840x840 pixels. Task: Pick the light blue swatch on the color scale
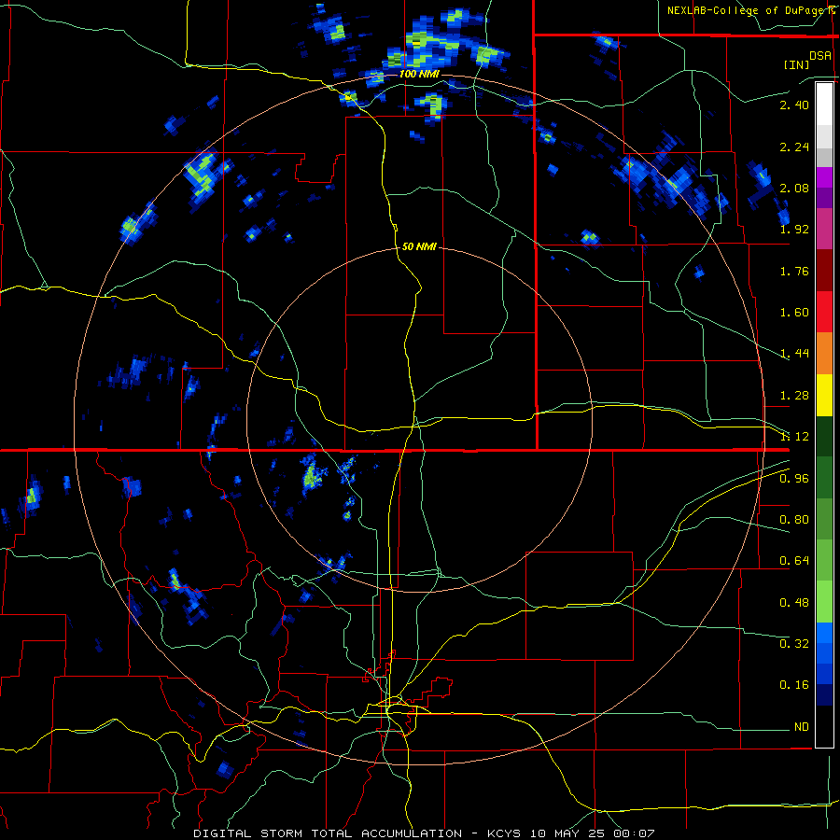[x=824, y=633]
